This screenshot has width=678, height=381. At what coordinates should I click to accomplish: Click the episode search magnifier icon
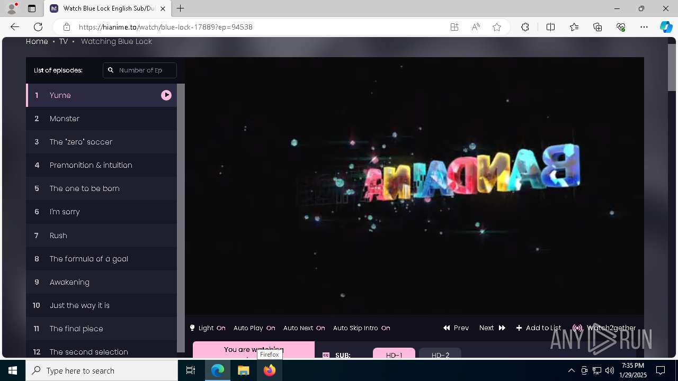[111, 70]
